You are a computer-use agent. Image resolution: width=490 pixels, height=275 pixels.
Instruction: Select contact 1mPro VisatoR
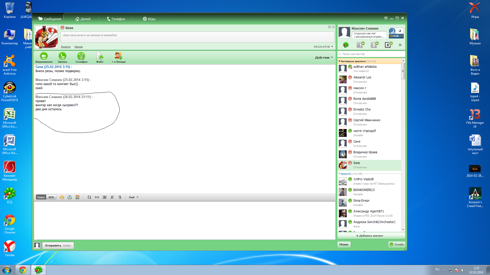369,181
